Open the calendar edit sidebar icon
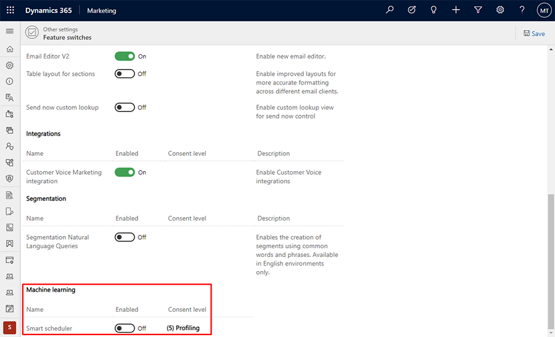Image resolution: width=555 pixels, height=337 pixels. (9, 309)
